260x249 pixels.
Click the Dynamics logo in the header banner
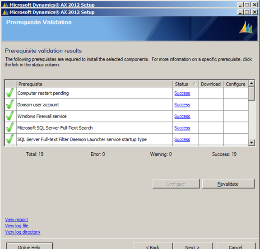(246, 28)
